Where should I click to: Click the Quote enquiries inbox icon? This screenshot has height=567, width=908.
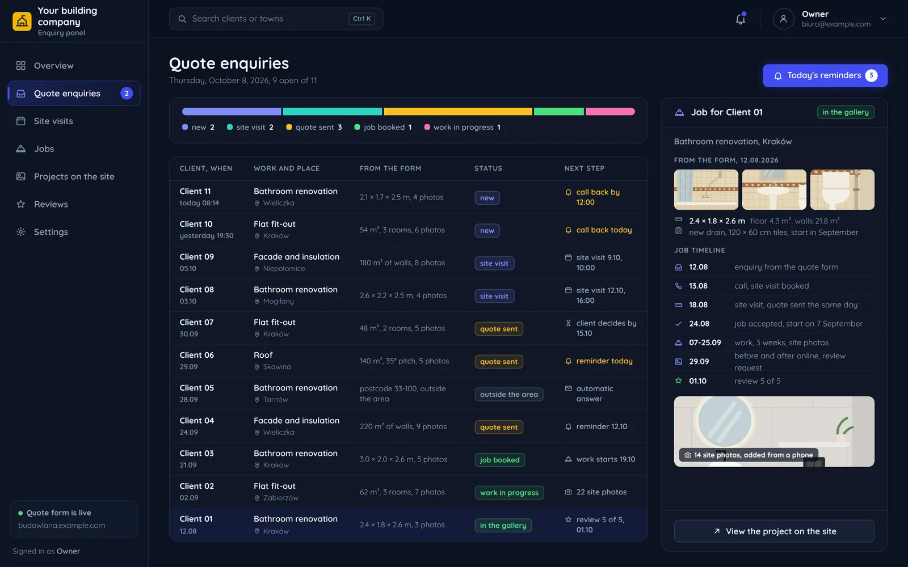21,94
